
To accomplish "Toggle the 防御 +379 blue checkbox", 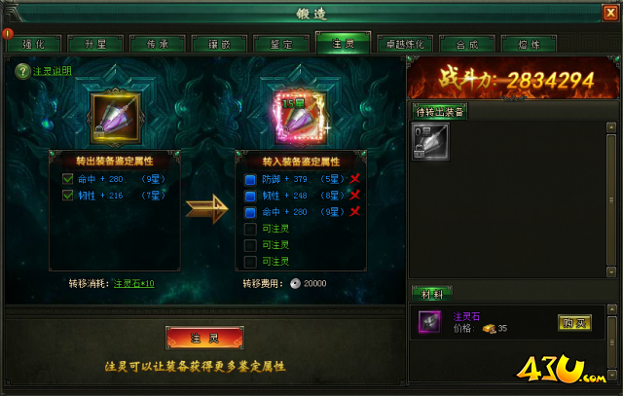I will (250, 180).
